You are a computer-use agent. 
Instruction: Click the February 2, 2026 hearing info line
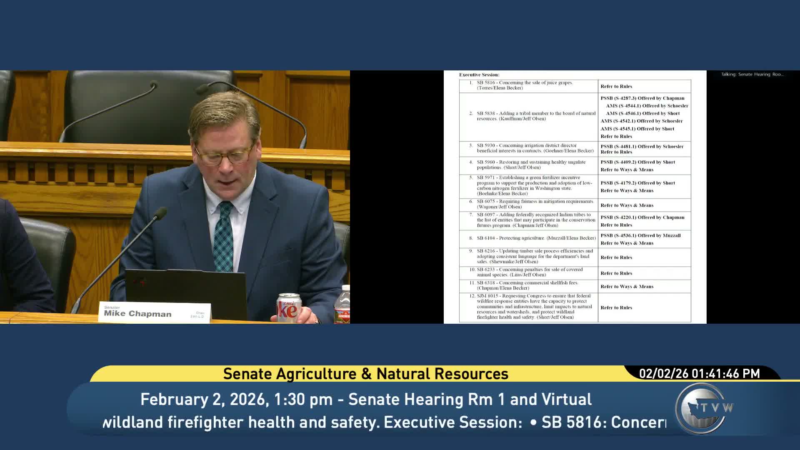pos(365,399)
